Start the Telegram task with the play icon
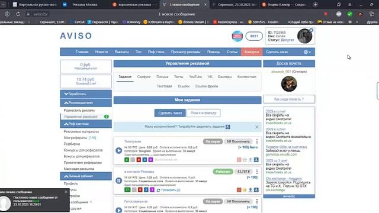This screenshot has height=213, width=379. 118,150
